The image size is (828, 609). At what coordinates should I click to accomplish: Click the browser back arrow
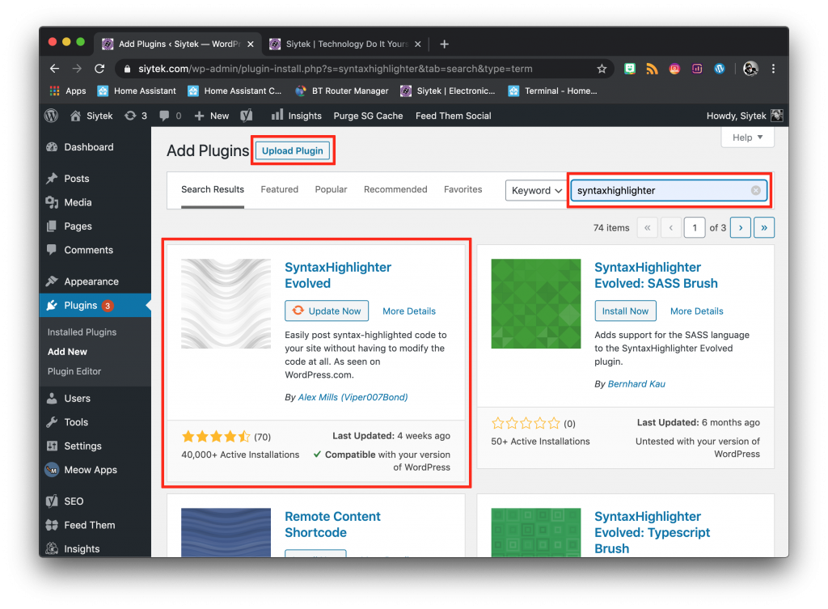pyautogui.click(x=54, y=69)
